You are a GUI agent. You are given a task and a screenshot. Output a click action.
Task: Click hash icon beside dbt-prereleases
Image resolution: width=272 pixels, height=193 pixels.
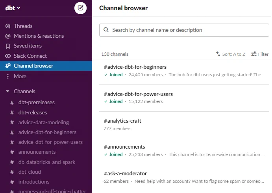[12, 103]
